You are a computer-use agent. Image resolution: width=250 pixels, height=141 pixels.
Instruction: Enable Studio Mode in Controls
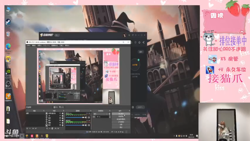[x=121, y=122]
